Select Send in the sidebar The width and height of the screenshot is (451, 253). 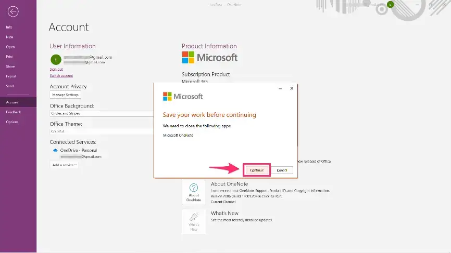[10, 86]
